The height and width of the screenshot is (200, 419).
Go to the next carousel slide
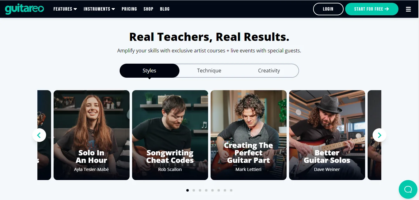379,135
